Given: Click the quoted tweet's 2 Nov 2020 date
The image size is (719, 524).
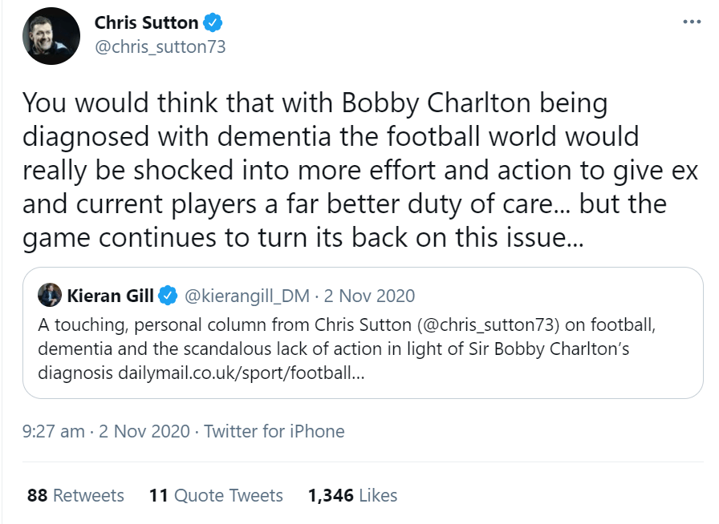Looking at the screenshot, I should point(369,296).
